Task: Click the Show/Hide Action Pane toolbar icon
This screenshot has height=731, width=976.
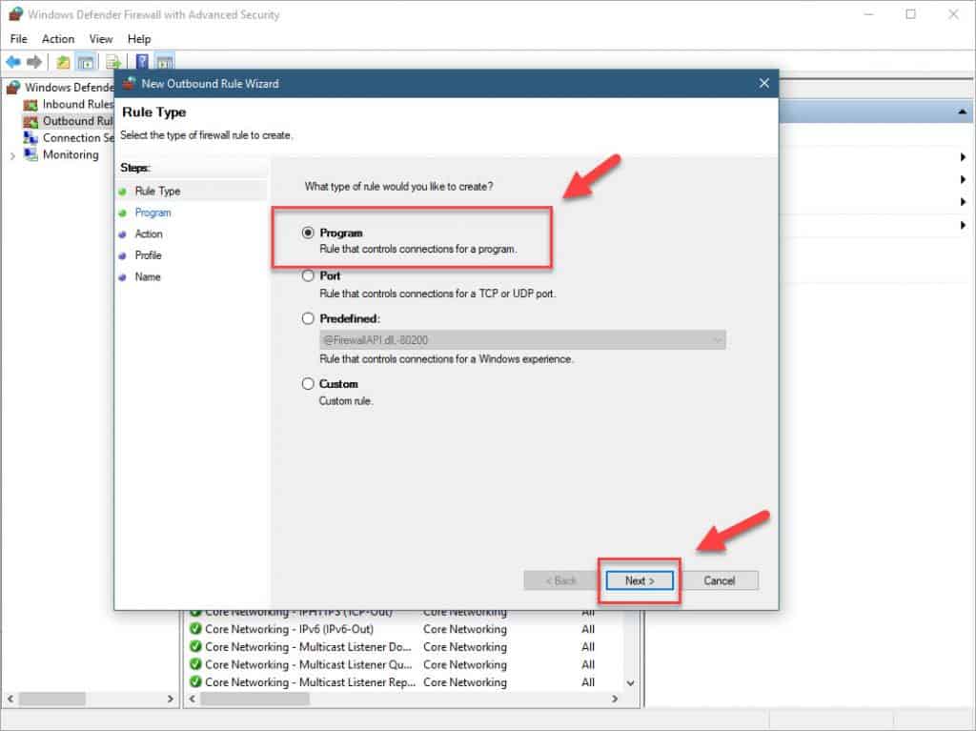Action: click(x=163, y=62)
